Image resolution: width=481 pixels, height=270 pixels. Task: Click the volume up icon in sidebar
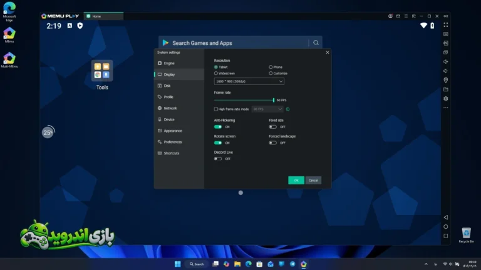446,61
